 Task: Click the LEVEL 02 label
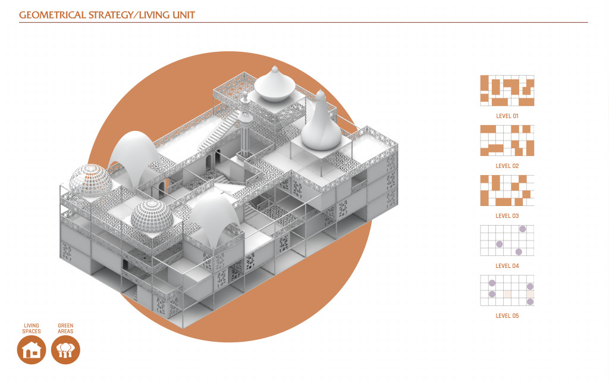pyautogui.click(x=507, y=165)
